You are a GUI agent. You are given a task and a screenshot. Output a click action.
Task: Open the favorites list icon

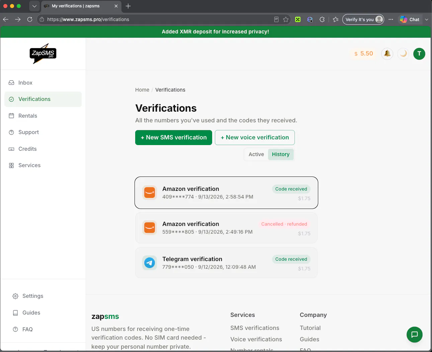336,19
